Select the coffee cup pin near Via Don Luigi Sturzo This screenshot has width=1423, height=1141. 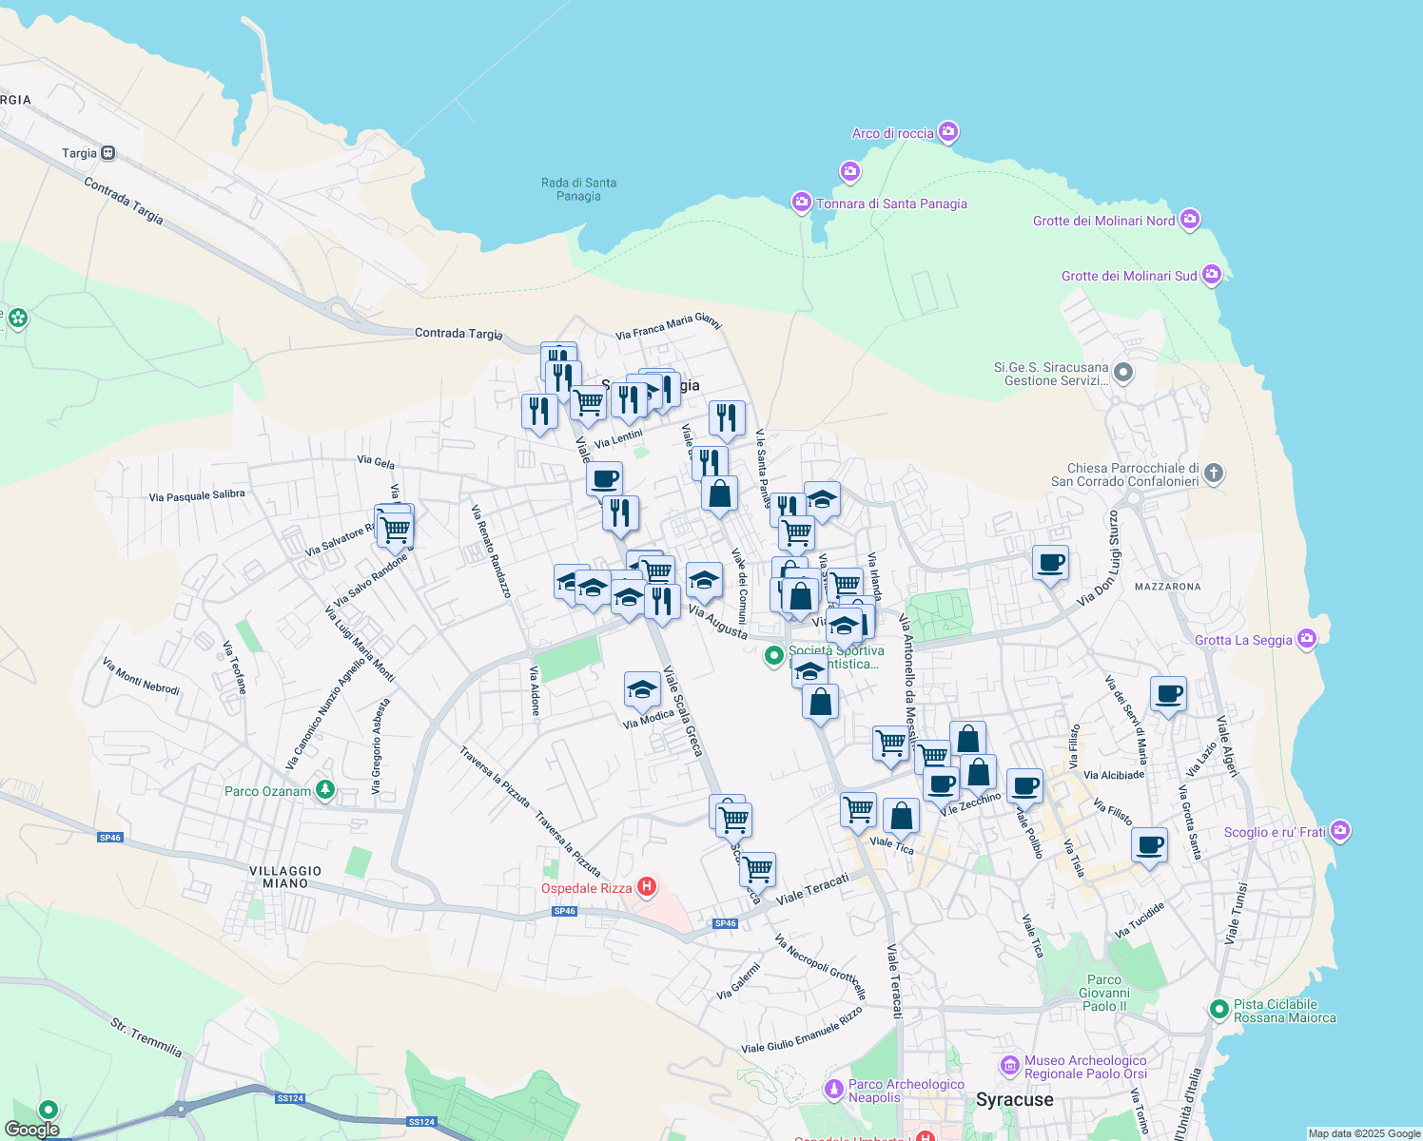pyautogui.click(x=1050, y=563)
